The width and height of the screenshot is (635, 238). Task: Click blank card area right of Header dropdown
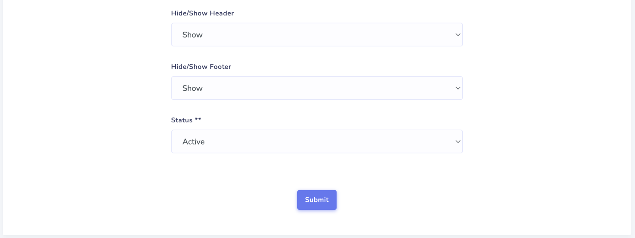548,35
